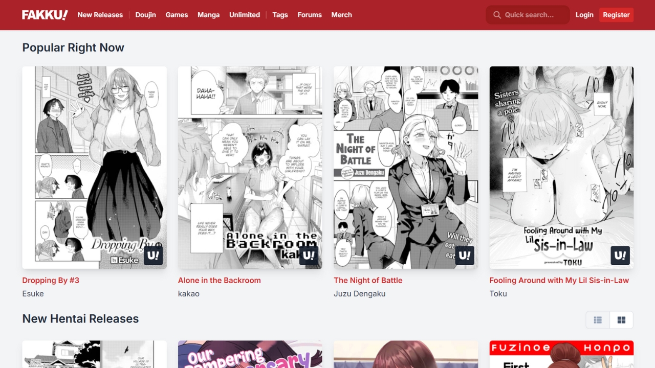View artist Esuke's page
This screenshot has height=368, width=655.
tap(33, 293)
